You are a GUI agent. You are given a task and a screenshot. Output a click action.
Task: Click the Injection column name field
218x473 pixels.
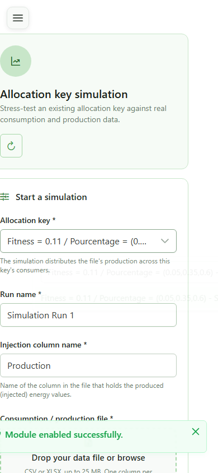(x=88, y=365)
